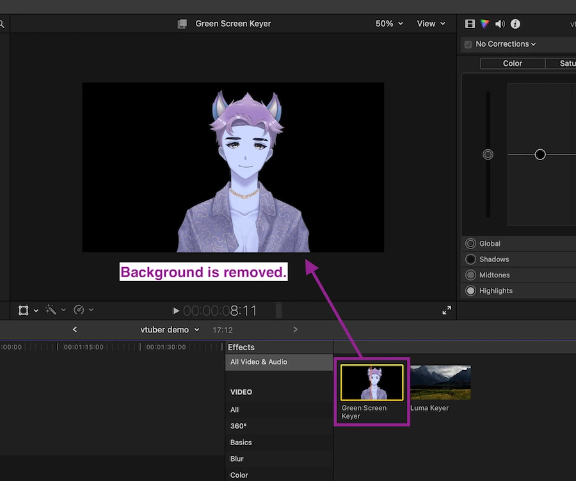
Task: Open the audio inspector speaker icon
Action: 500,24
